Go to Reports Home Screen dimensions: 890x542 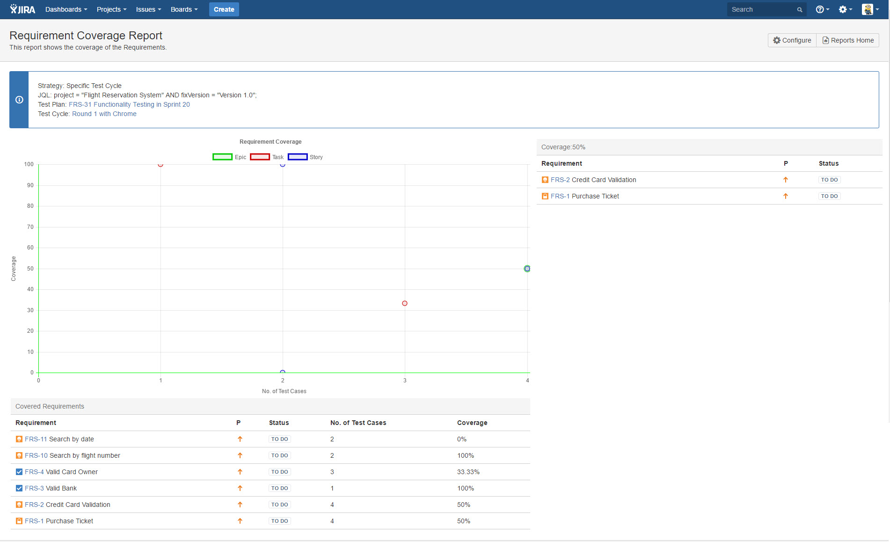click(x=847, y=40)
